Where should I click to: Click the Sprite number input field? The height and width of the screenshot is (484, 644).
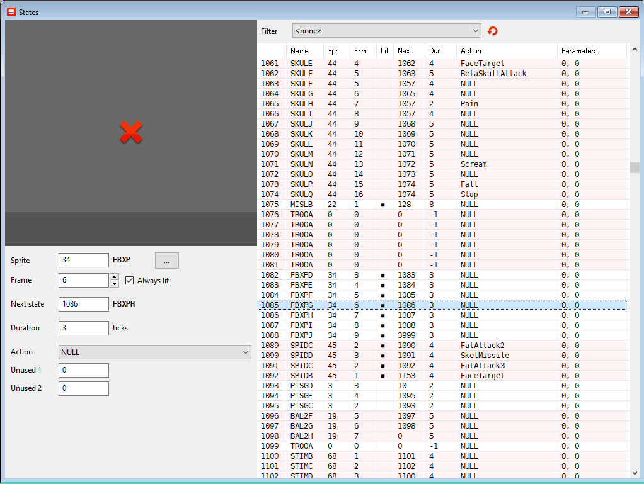(84, 260)
